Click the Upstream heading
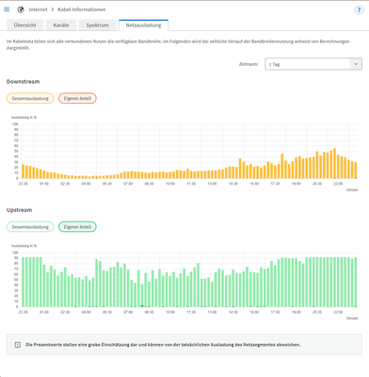Viewport: 369px width, 377px height. coord(19,210)
